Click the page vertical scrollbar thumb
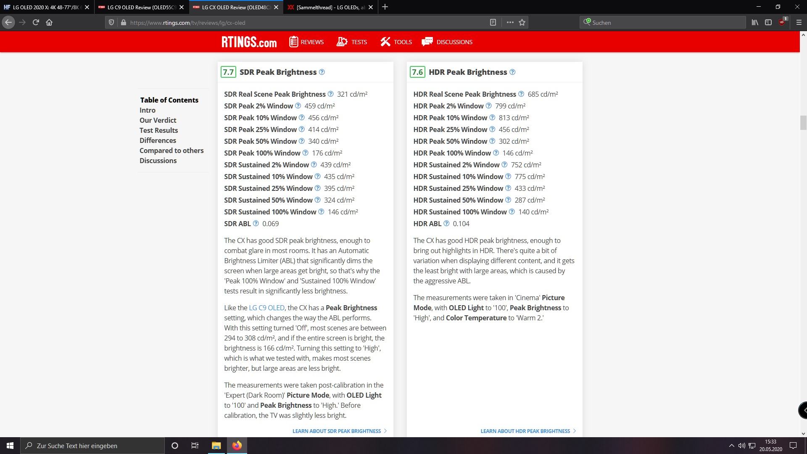 803,123
